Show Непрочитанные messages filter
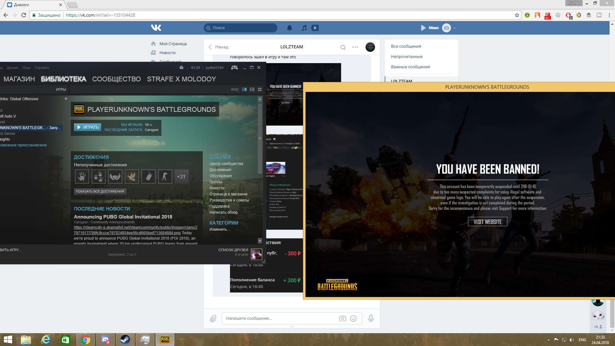This screenshot has width=615, height=346. [x=406, y=57]
